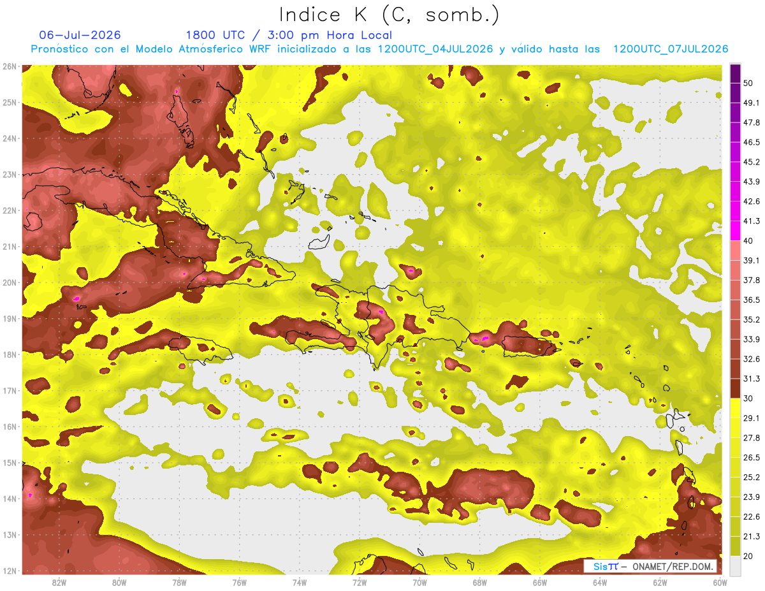This screenshot has width=765, height=591.
Task: Click the 80W longitude label
Action: tap(119, 582)
